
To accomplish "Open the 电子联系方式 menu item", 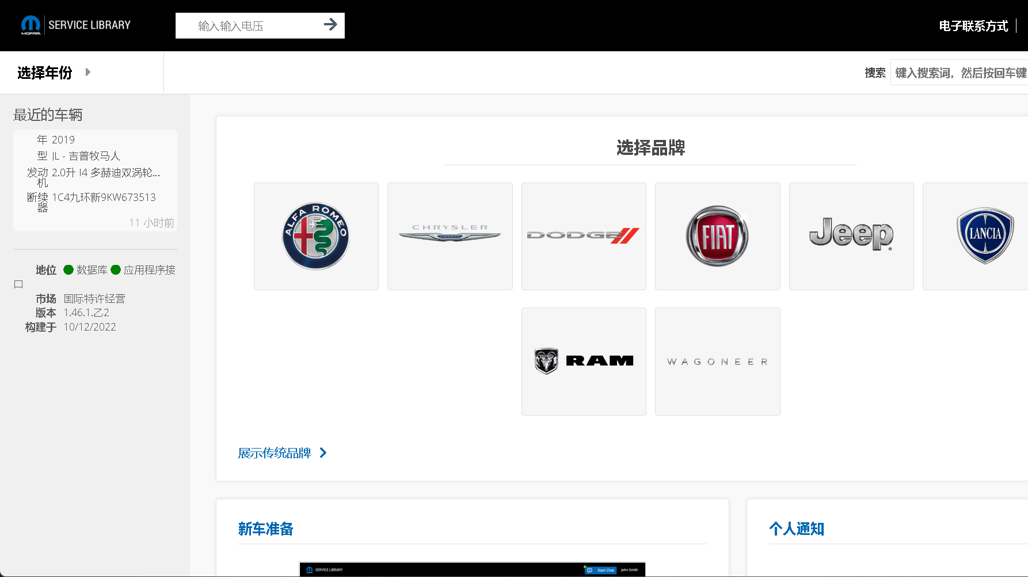I will 973,26.
